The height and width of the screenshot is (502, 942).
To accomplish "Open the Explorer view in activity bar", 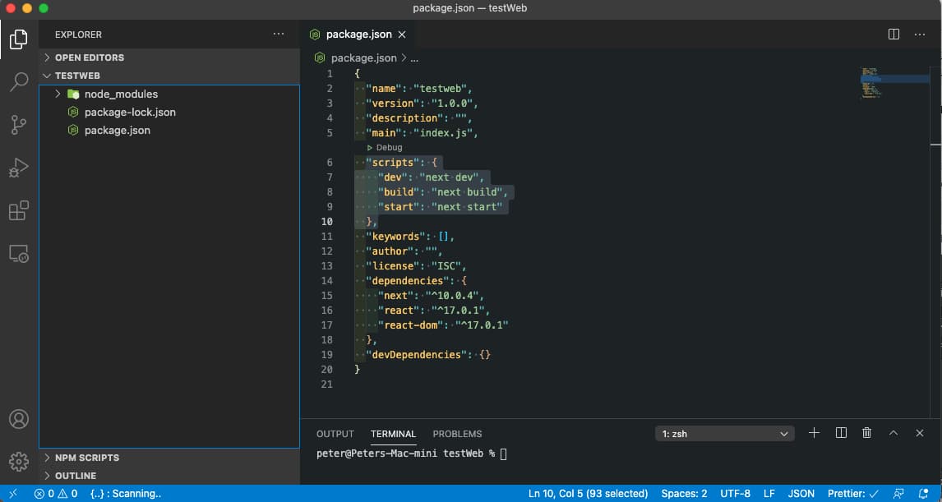I will click(19, 39).
